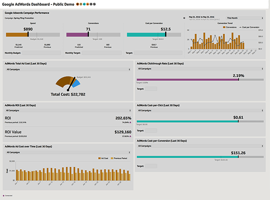Screen dimensions: 270x200
Task: Click the 'May 01, 2016 to May 25, 2016' date text
Action: pos(202,17)
